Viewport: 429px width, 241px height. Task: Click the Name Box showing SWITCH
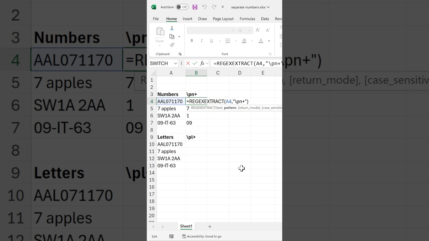click(x=161, y=63)
